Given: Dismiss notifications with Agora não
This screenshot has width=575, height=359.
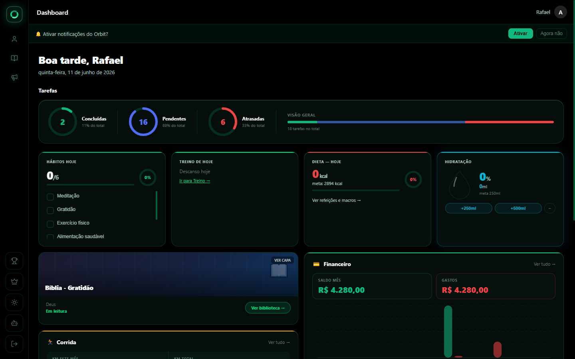Looking at the screenshot, I should (x=551, y=34).
